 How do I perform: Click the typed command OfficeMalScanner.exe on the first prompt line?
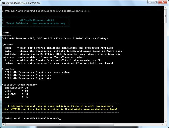pyautogui.click(x=74, y=11)
